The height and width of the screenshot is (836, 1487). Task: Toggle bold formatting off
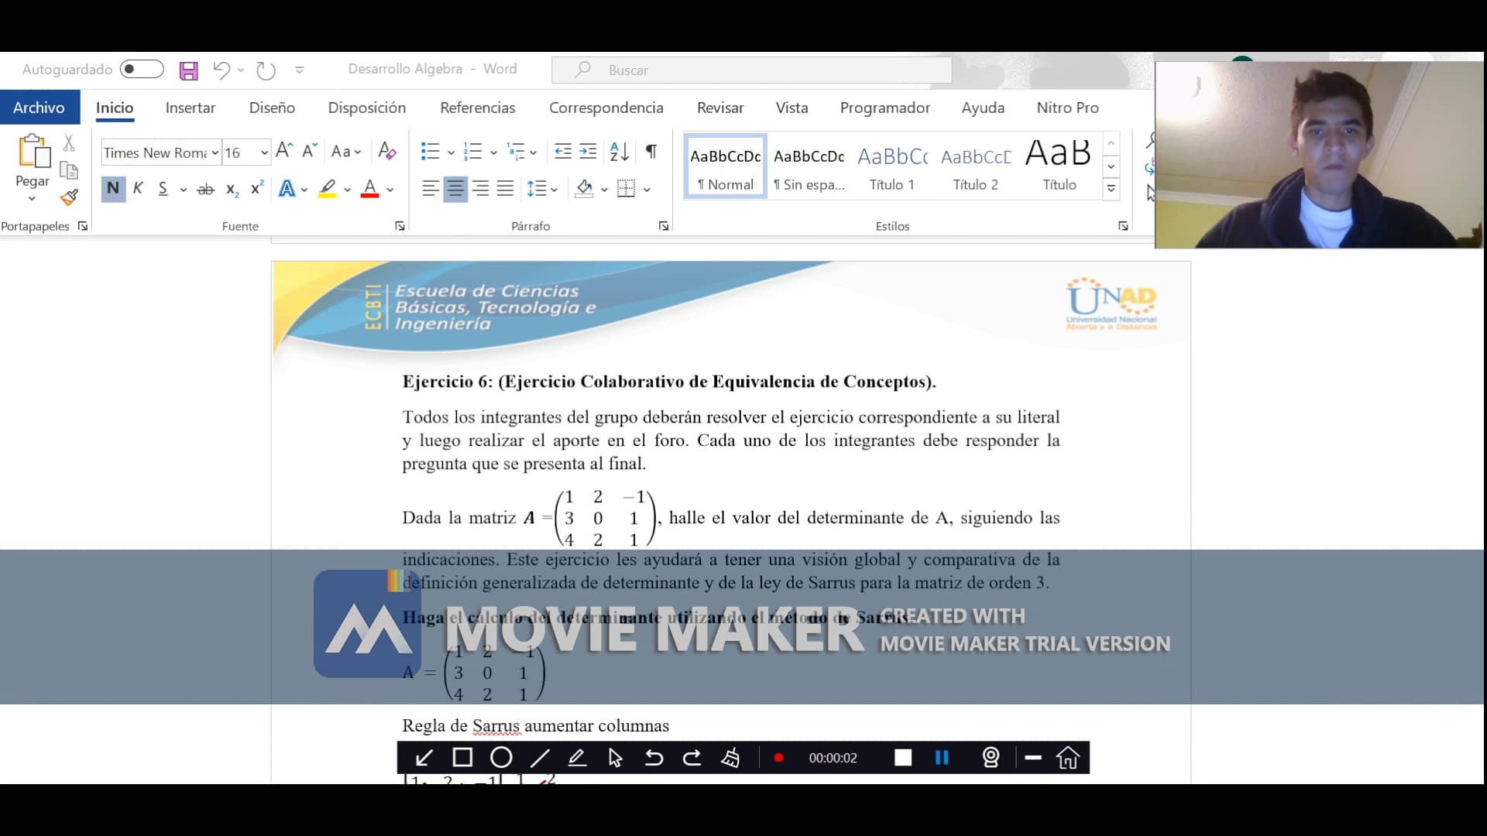coord(113,189)
